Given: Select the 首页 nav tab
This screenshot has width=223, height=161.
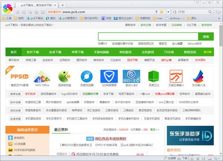Looking at the screenshot, I should pyautogui.click(x=13, y=52).
